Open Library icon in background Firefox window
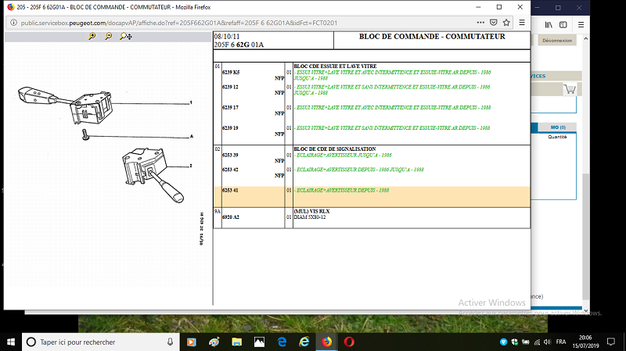The height and width of the screenshot is (351, 626). (x=549, y=25)
